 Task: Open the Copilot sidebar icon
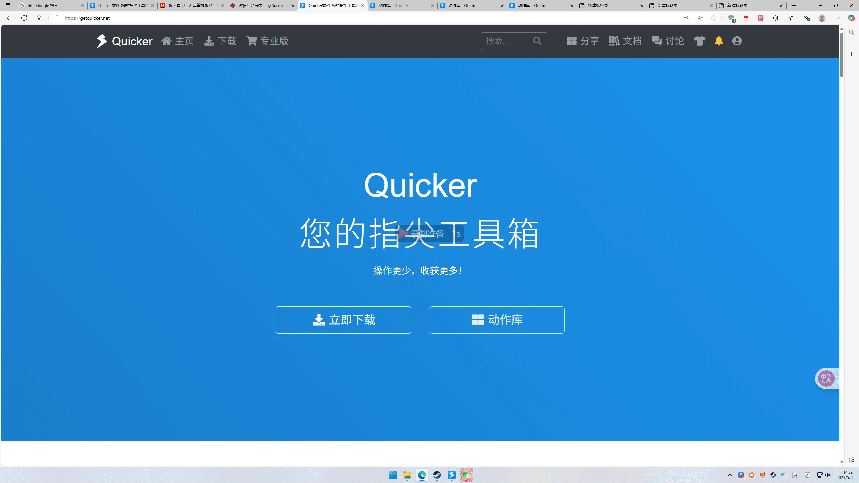coord(851,18)
